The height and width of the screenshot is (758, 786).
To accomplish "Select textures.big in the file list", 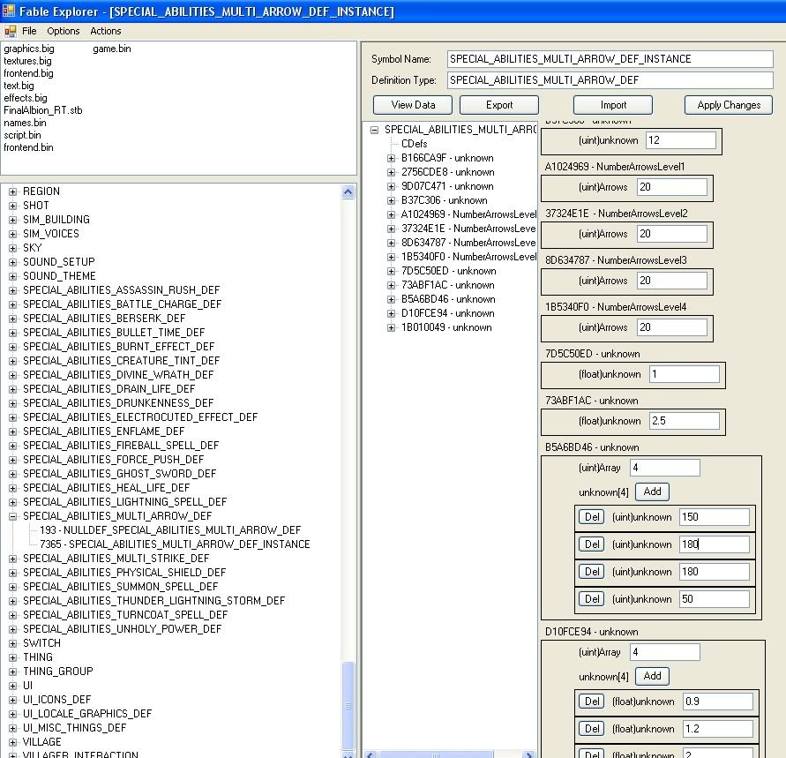I will tap(27, 61).
